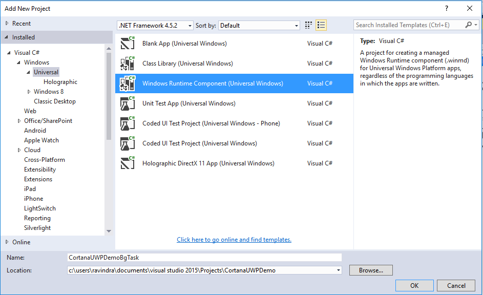Expand the Recent section
Image resolution: width=483 pixels, height=295 pixels.
click(7, 23)
